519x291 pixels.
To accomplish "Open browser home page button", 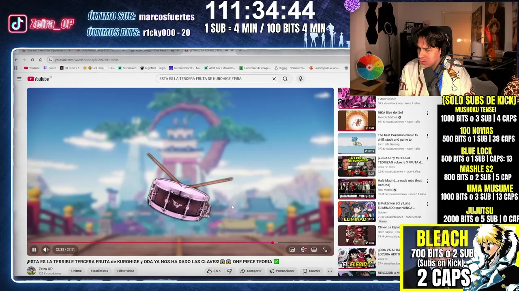I will (41, 60).
